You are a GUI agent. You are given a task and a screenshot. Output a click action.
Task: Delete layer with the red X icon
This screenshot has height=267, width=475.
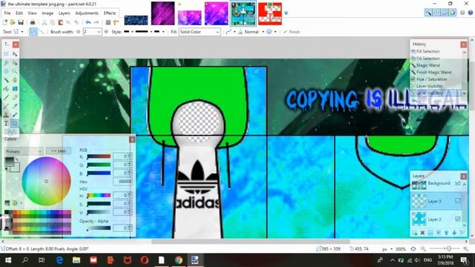click(422, 232)
